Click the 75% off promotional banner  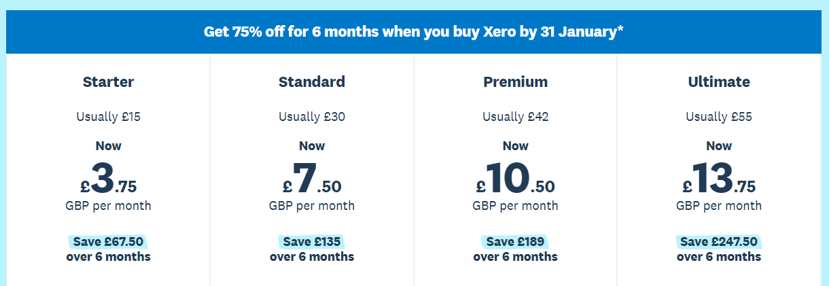coord(413,32)
